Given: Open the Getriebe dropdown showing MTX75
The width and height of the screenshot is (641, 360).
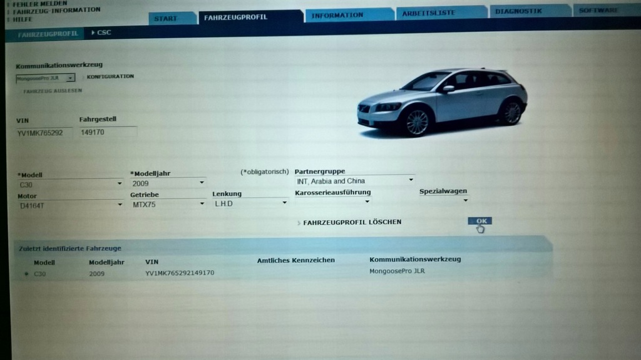Looking at the screenshot, I should [x=168, y=204].
